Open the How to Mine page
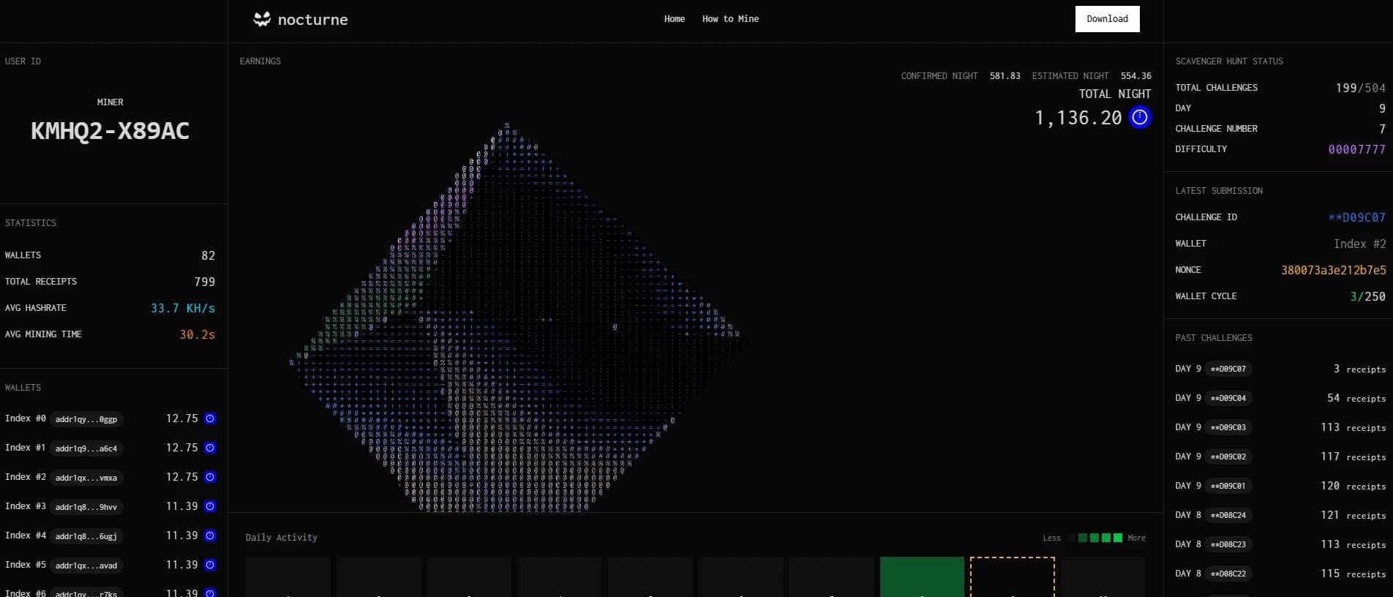The image size is (1393, 597). click(x=730, y=19)
